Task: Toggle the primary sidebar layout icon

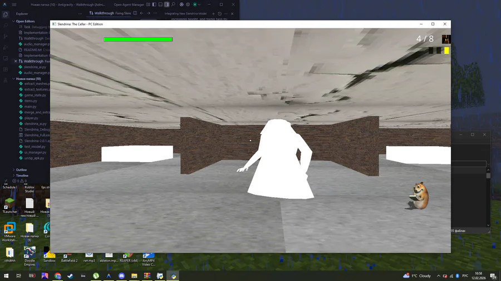Action: click(154, 4)
